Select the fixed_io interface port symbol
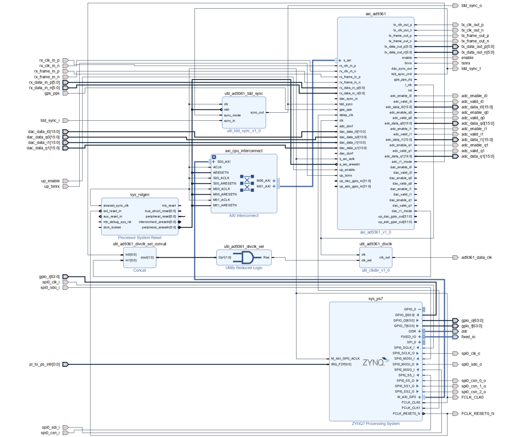Screen dimensions: 525x437 (x=455, y=337)
